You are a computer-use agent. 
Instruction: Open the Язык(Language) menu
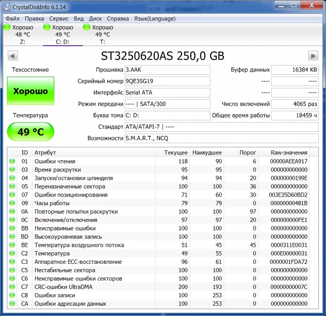point(155,19)
